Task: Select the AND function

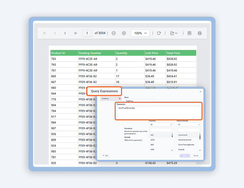Action: click(x=160, y=145)
